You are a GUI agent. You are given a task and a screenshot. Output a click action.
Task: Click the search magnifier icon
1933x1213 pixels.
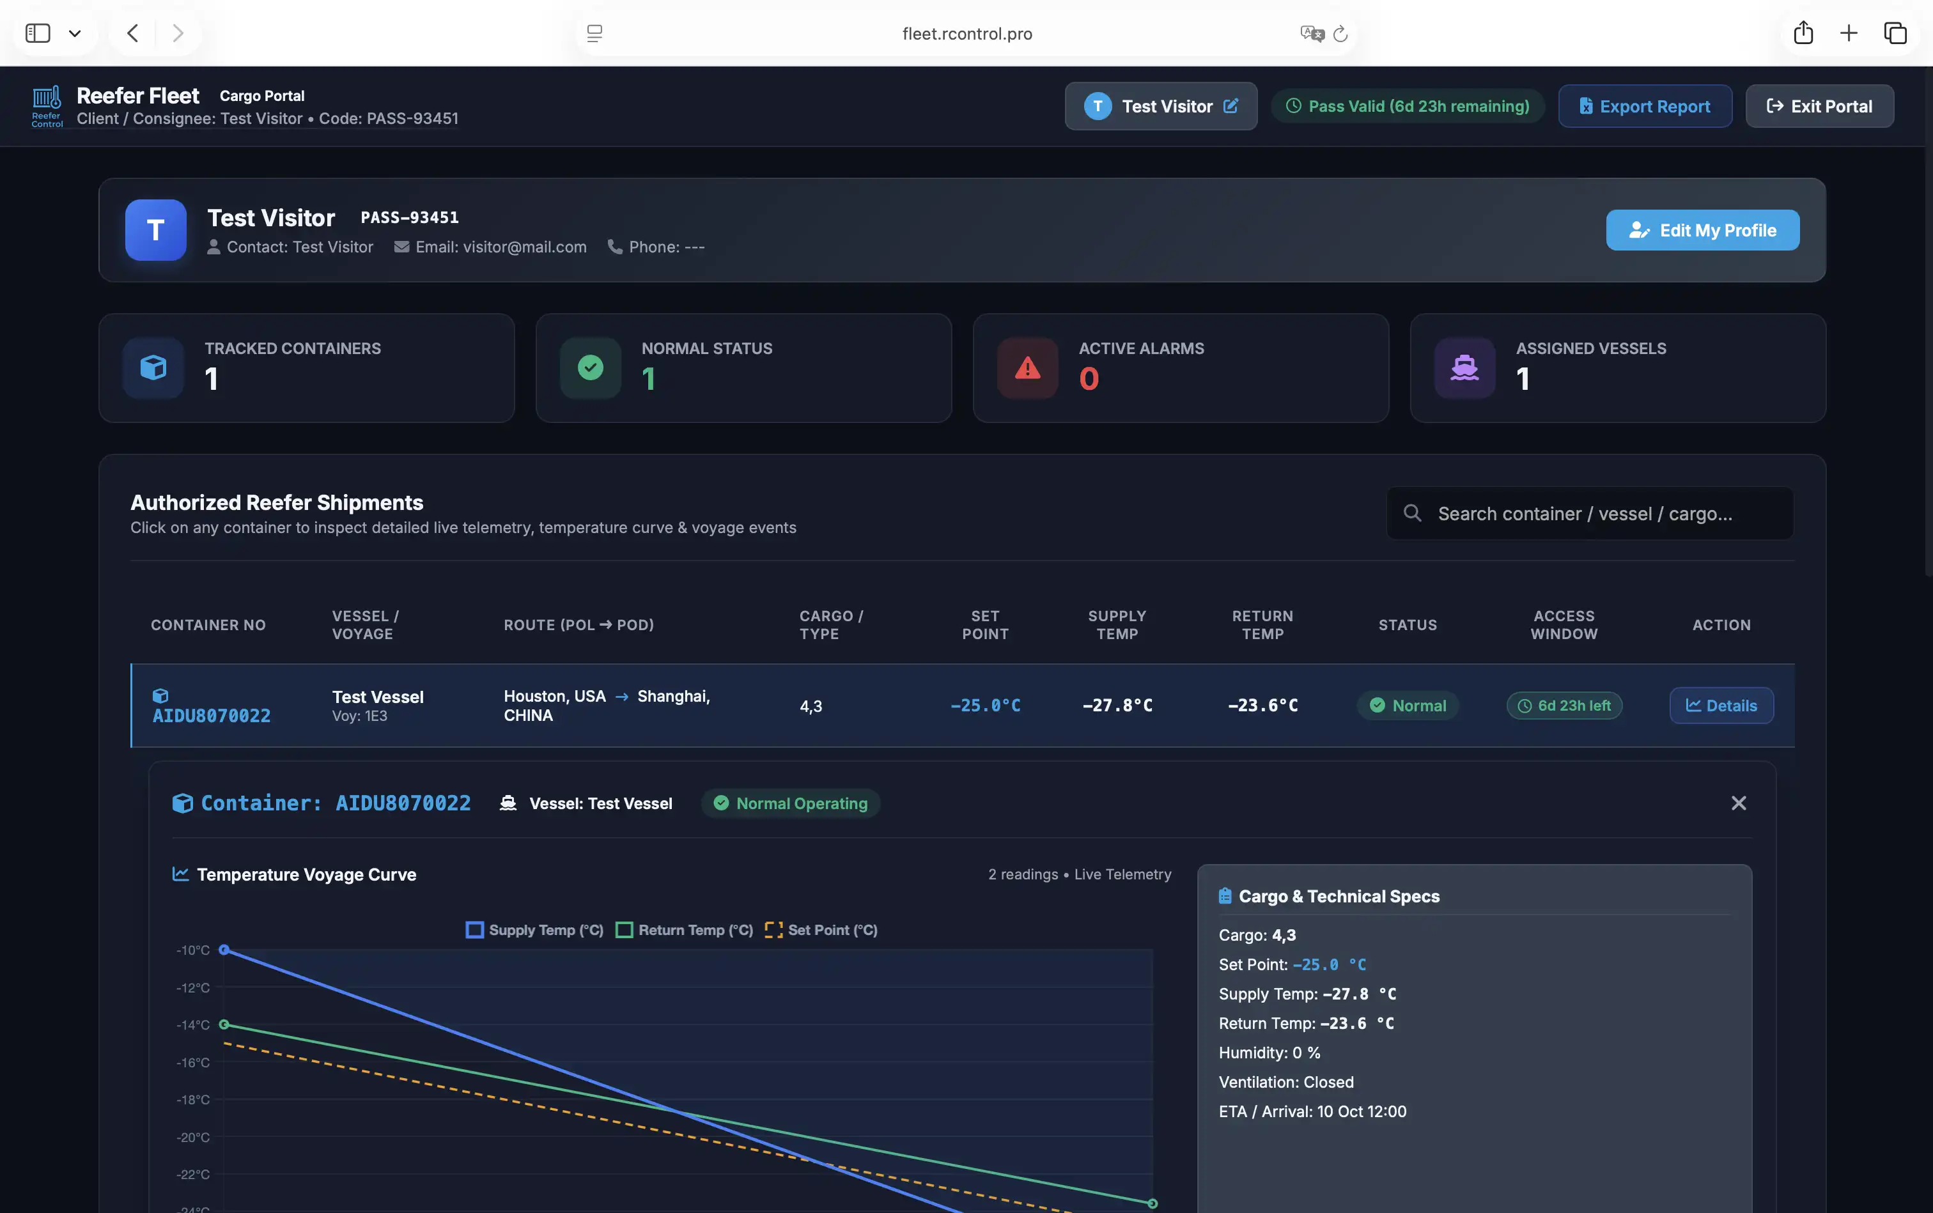coord(1412,513)
